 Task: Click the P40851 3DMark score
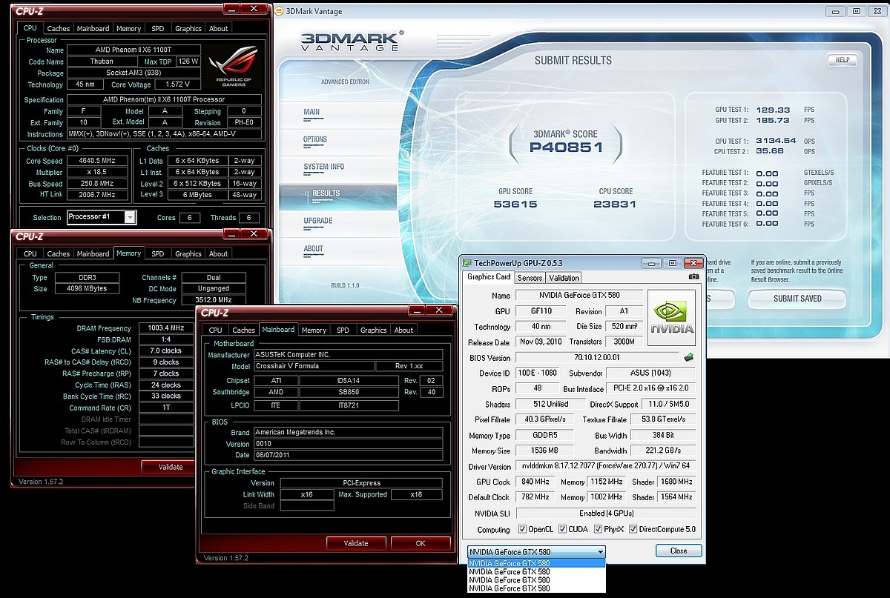[566, 147]
